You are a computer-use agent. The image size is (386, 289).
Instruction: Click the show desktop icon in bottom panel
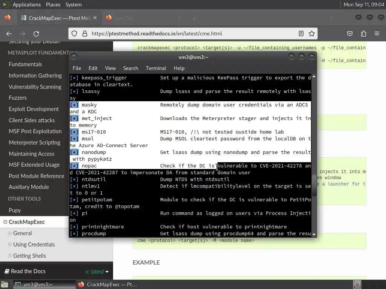click(5, 284)
